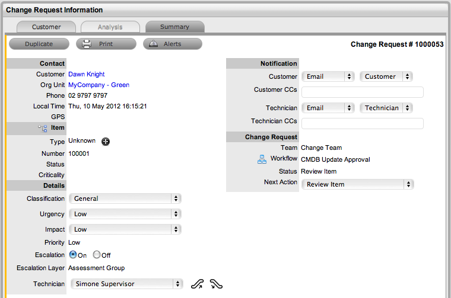Turn Escalation On
The width and height of the screenshot is (451, 298).
pos(73,255)
